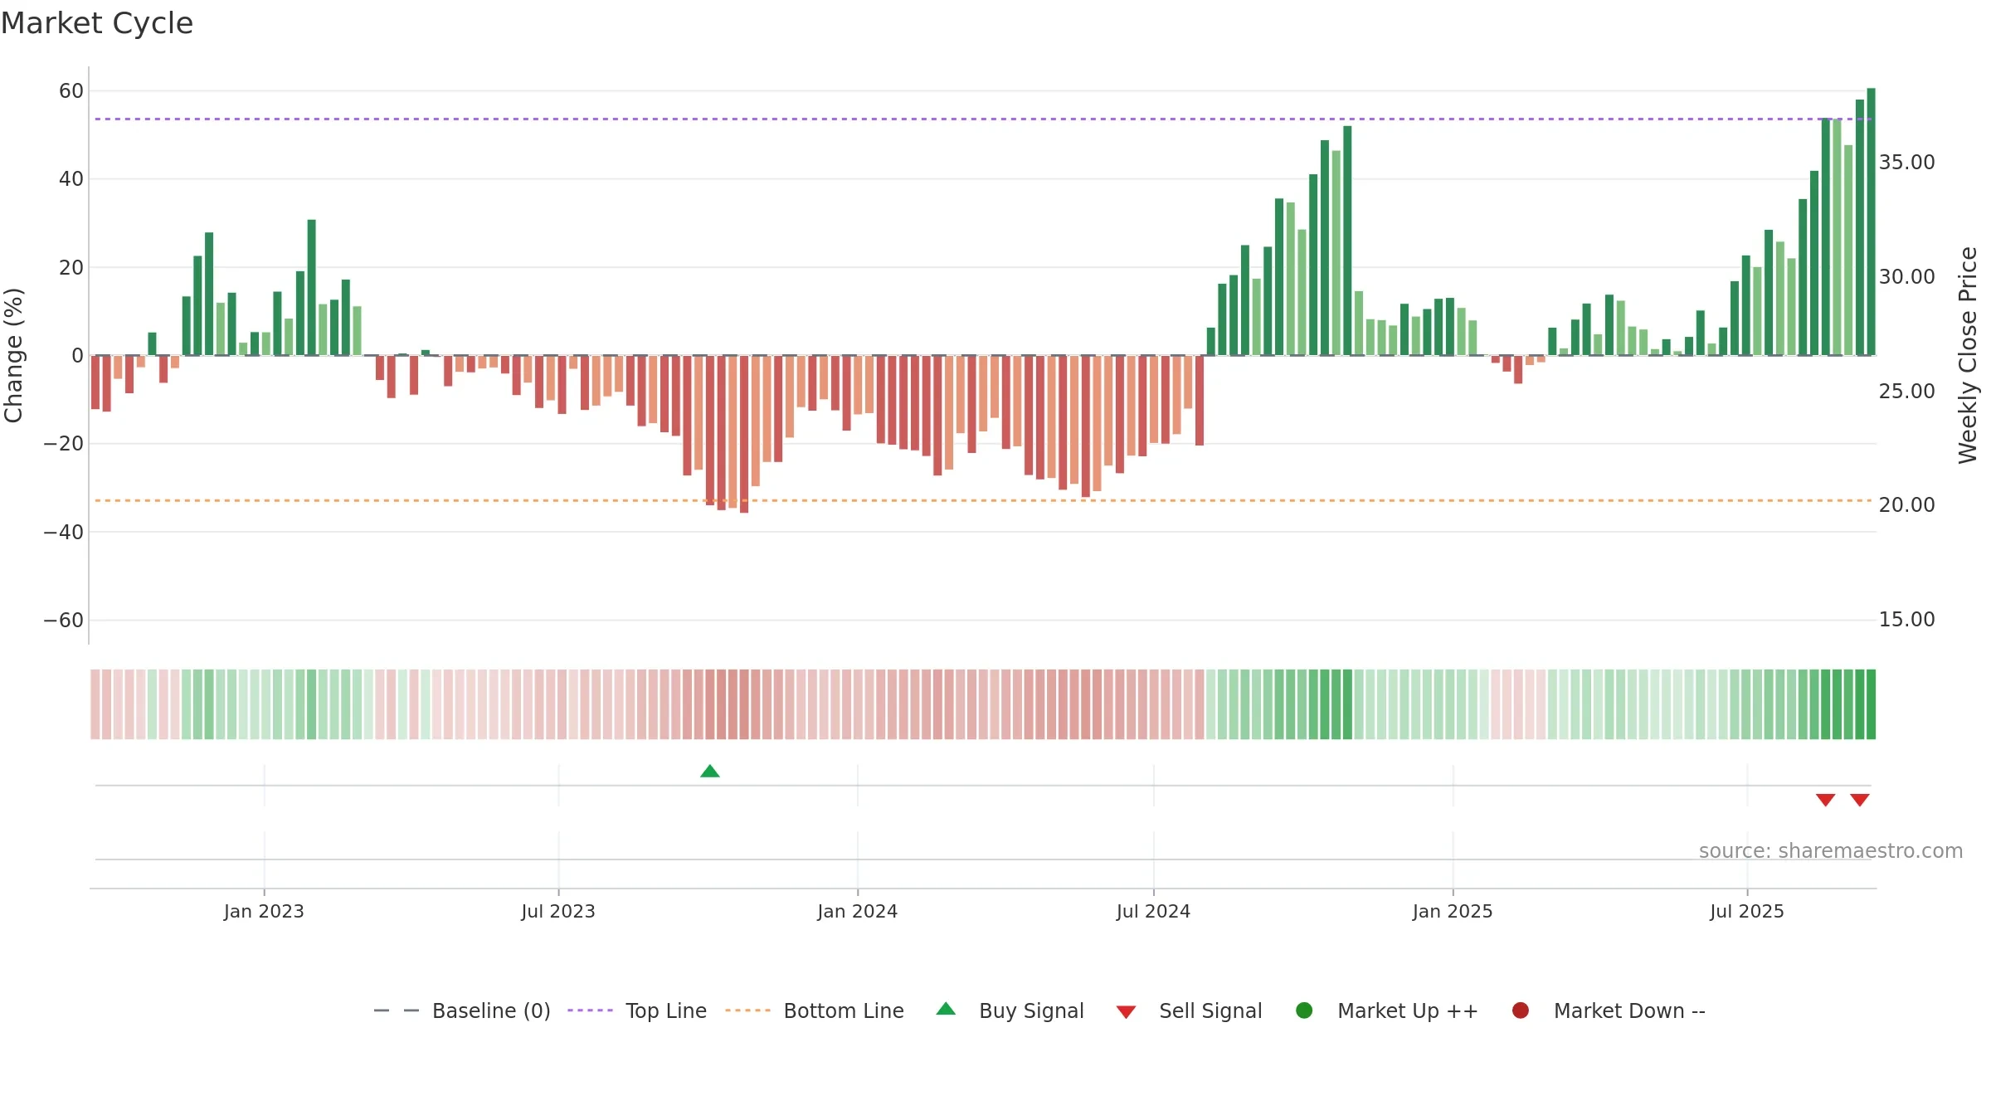Click the −40 tick on the Change axis
This screenshot has width=1991, height=1120.
(x=64, y=533)
